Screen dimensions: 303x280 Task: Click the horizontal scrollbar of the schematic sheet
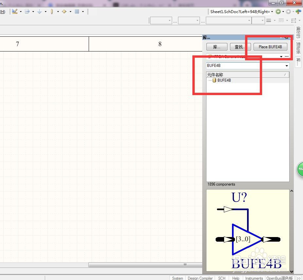pos(145,265)
